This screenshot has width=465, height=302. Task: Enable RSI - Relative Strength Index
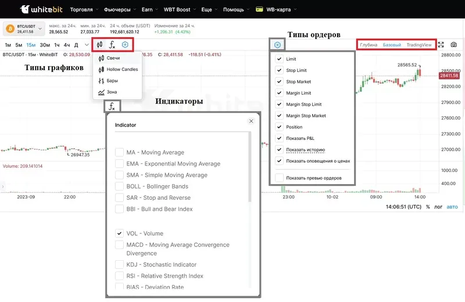(119, 276)
